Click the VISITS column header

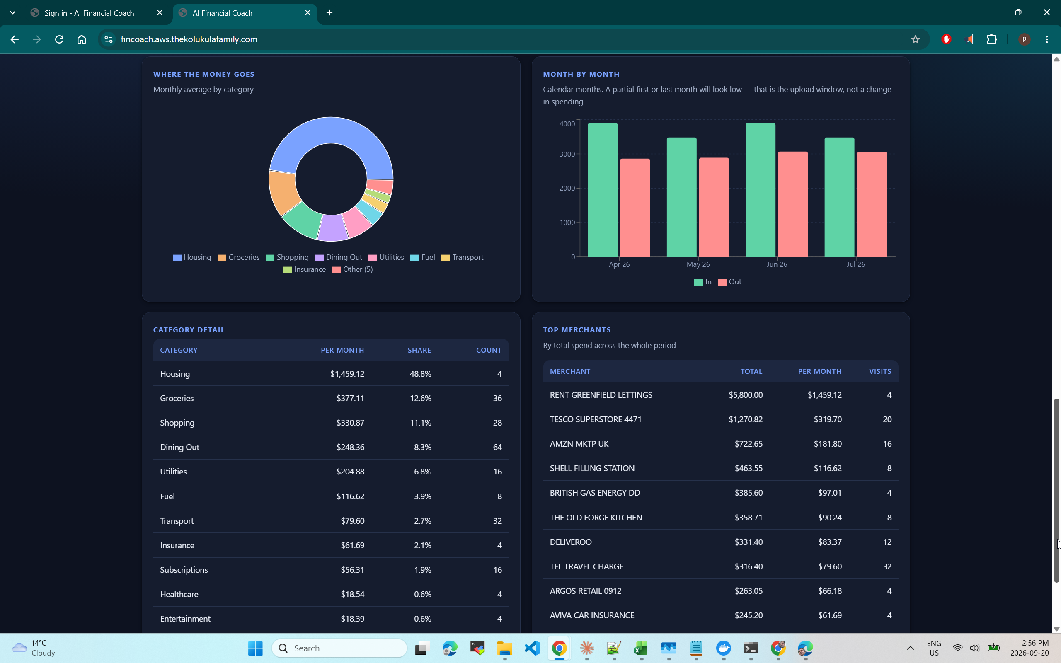[880, 371]
